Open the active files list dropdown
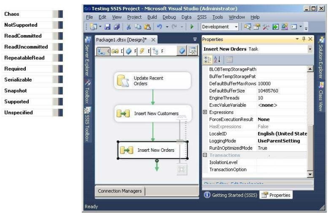This screenshot has height=215, width=330. [x=195, y=39]
